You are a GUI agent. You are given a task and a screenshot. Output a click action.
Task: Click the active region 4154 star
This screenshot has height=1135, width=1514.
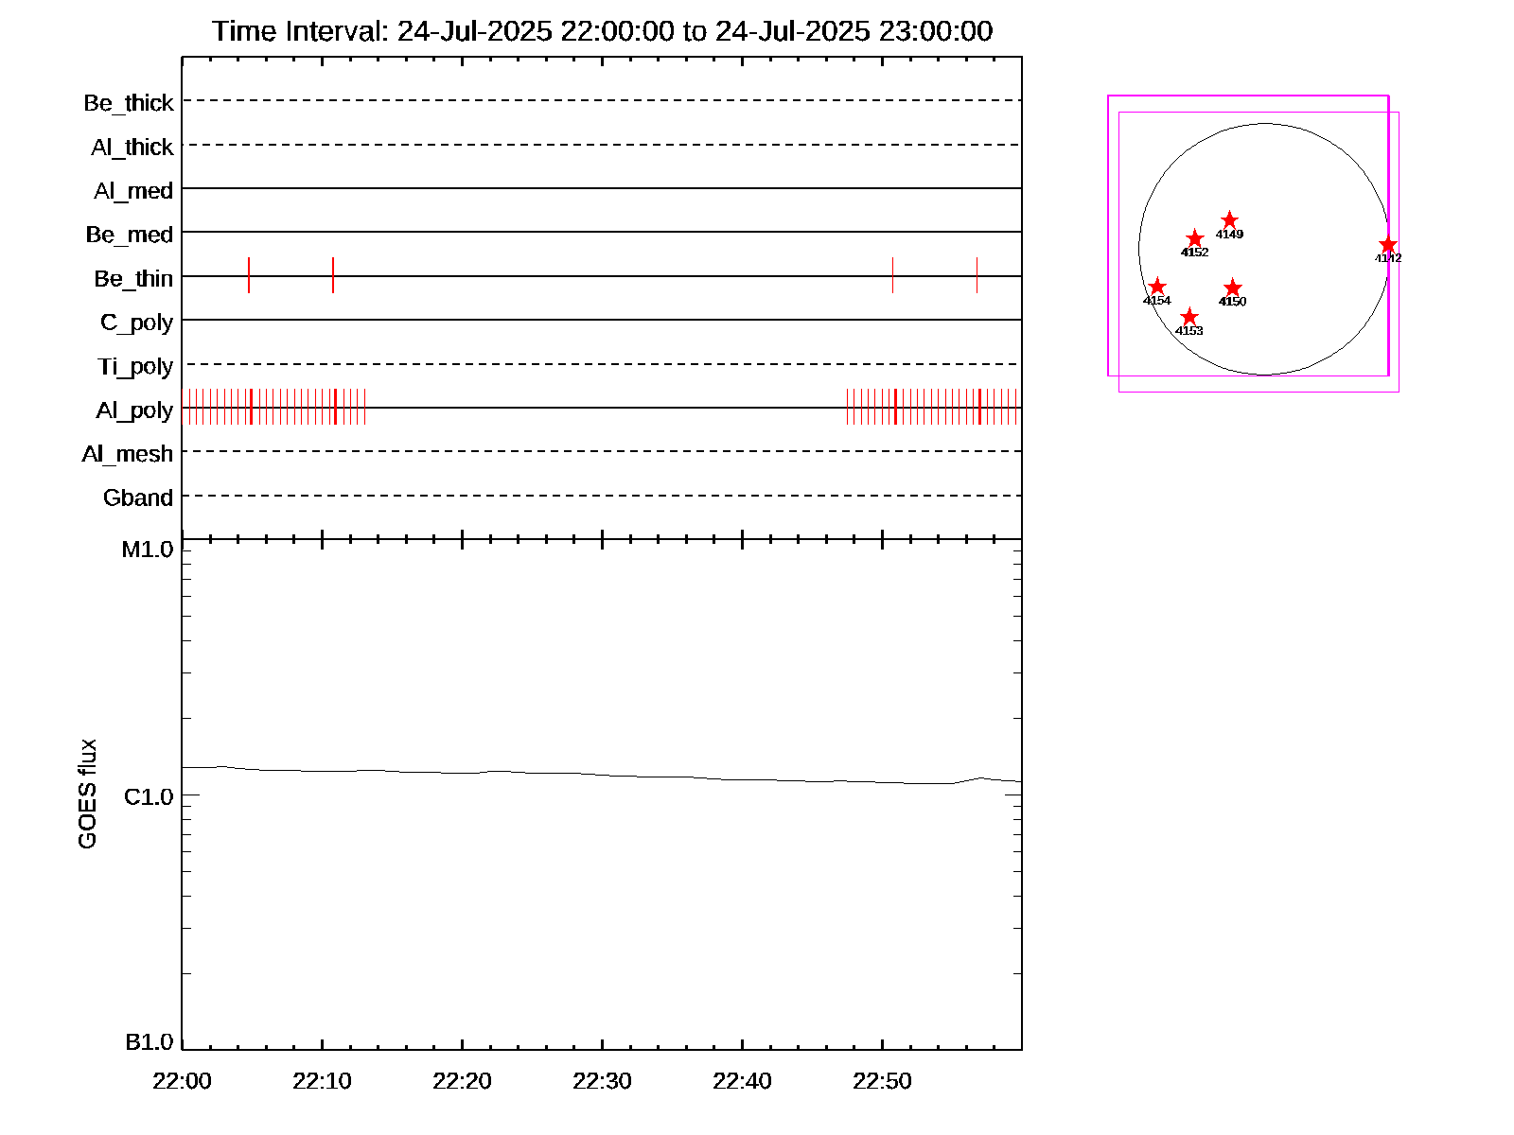pyautogui.click(x=1156, y=287)
